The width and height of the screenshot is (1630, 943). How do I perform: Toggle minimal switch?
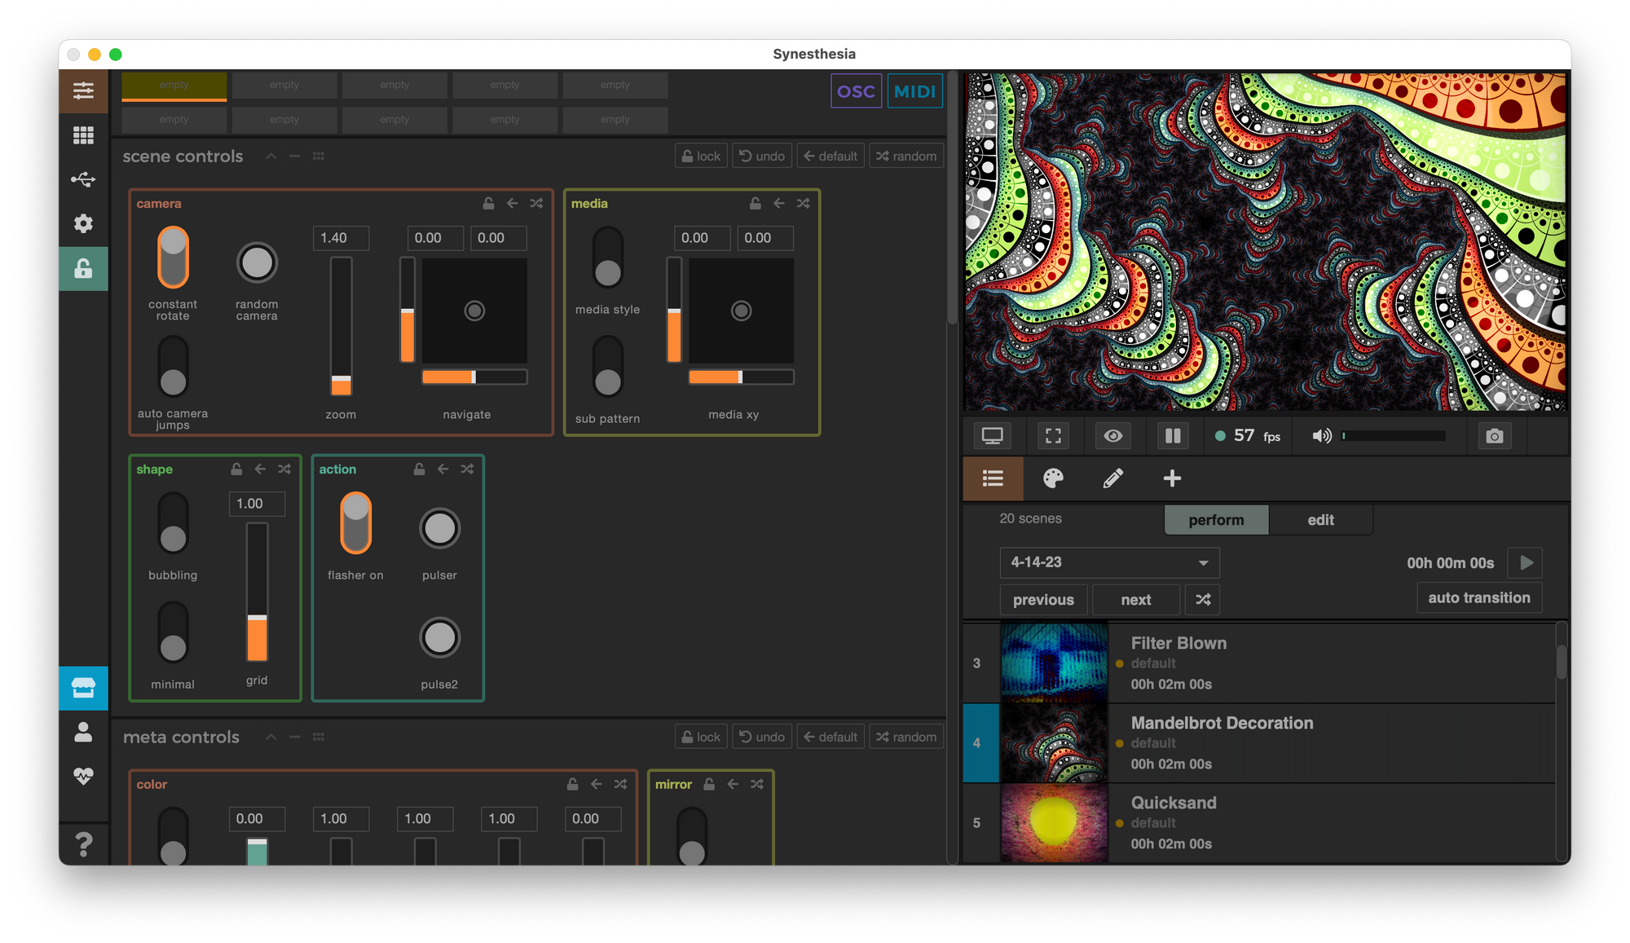[173, 632]
